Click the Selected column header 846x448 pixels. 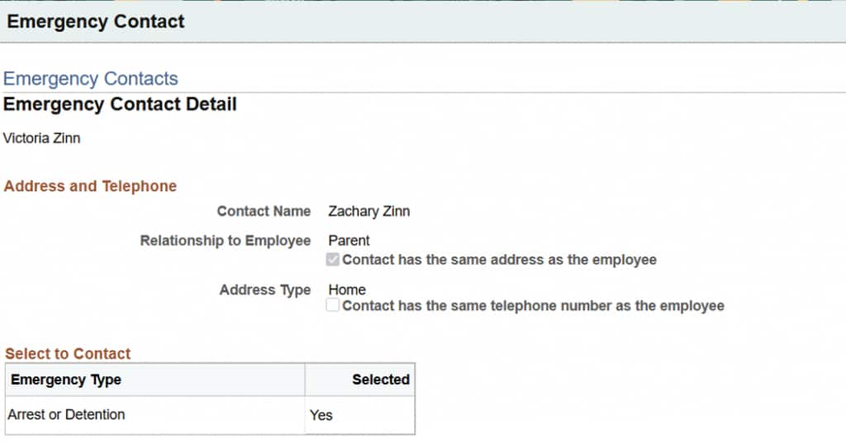tap(380, 380)
